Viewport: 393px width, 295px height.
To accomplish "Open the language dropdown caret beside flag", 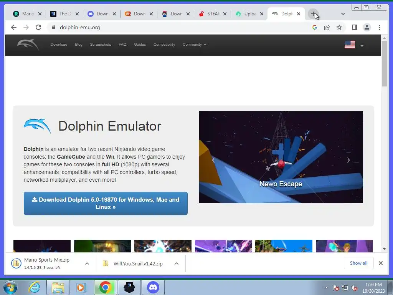I will coord(362,46).
